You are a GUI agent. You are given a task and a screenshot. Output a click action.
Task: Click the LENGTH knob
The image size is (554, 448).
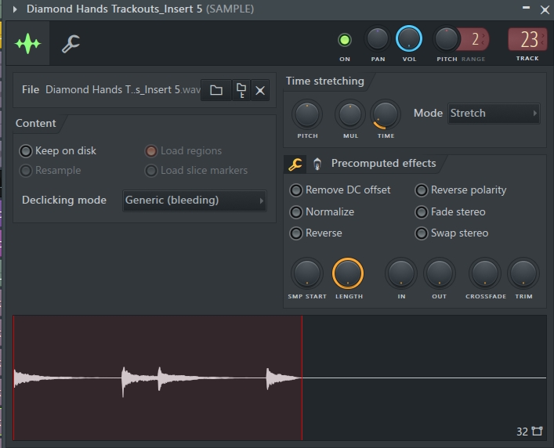tap(348, 273)
